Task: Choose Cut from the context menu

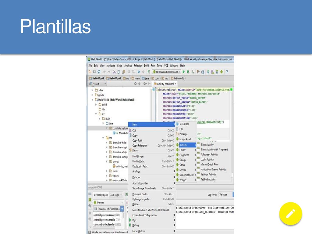Action: (152, 130)
